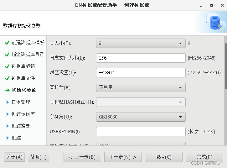227x168 pixels.
Task: Click the (长度：1~48) length hint
Action: pos(201,132)
